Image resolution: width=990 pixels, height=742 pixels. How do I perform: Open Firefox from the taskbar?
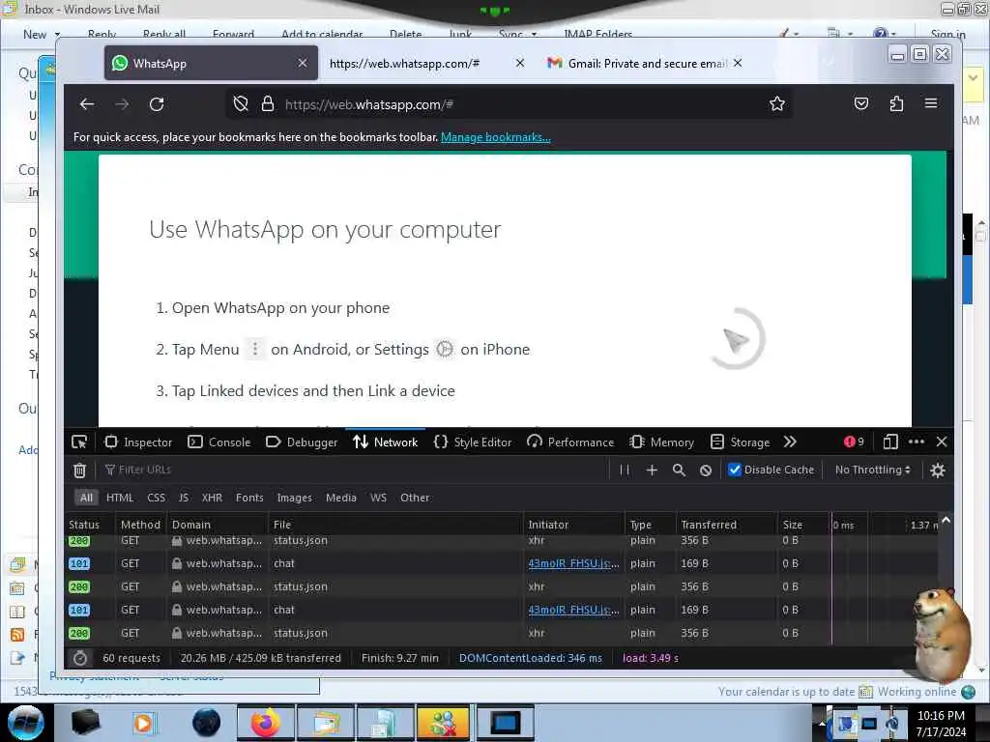(x=266, y=723)
